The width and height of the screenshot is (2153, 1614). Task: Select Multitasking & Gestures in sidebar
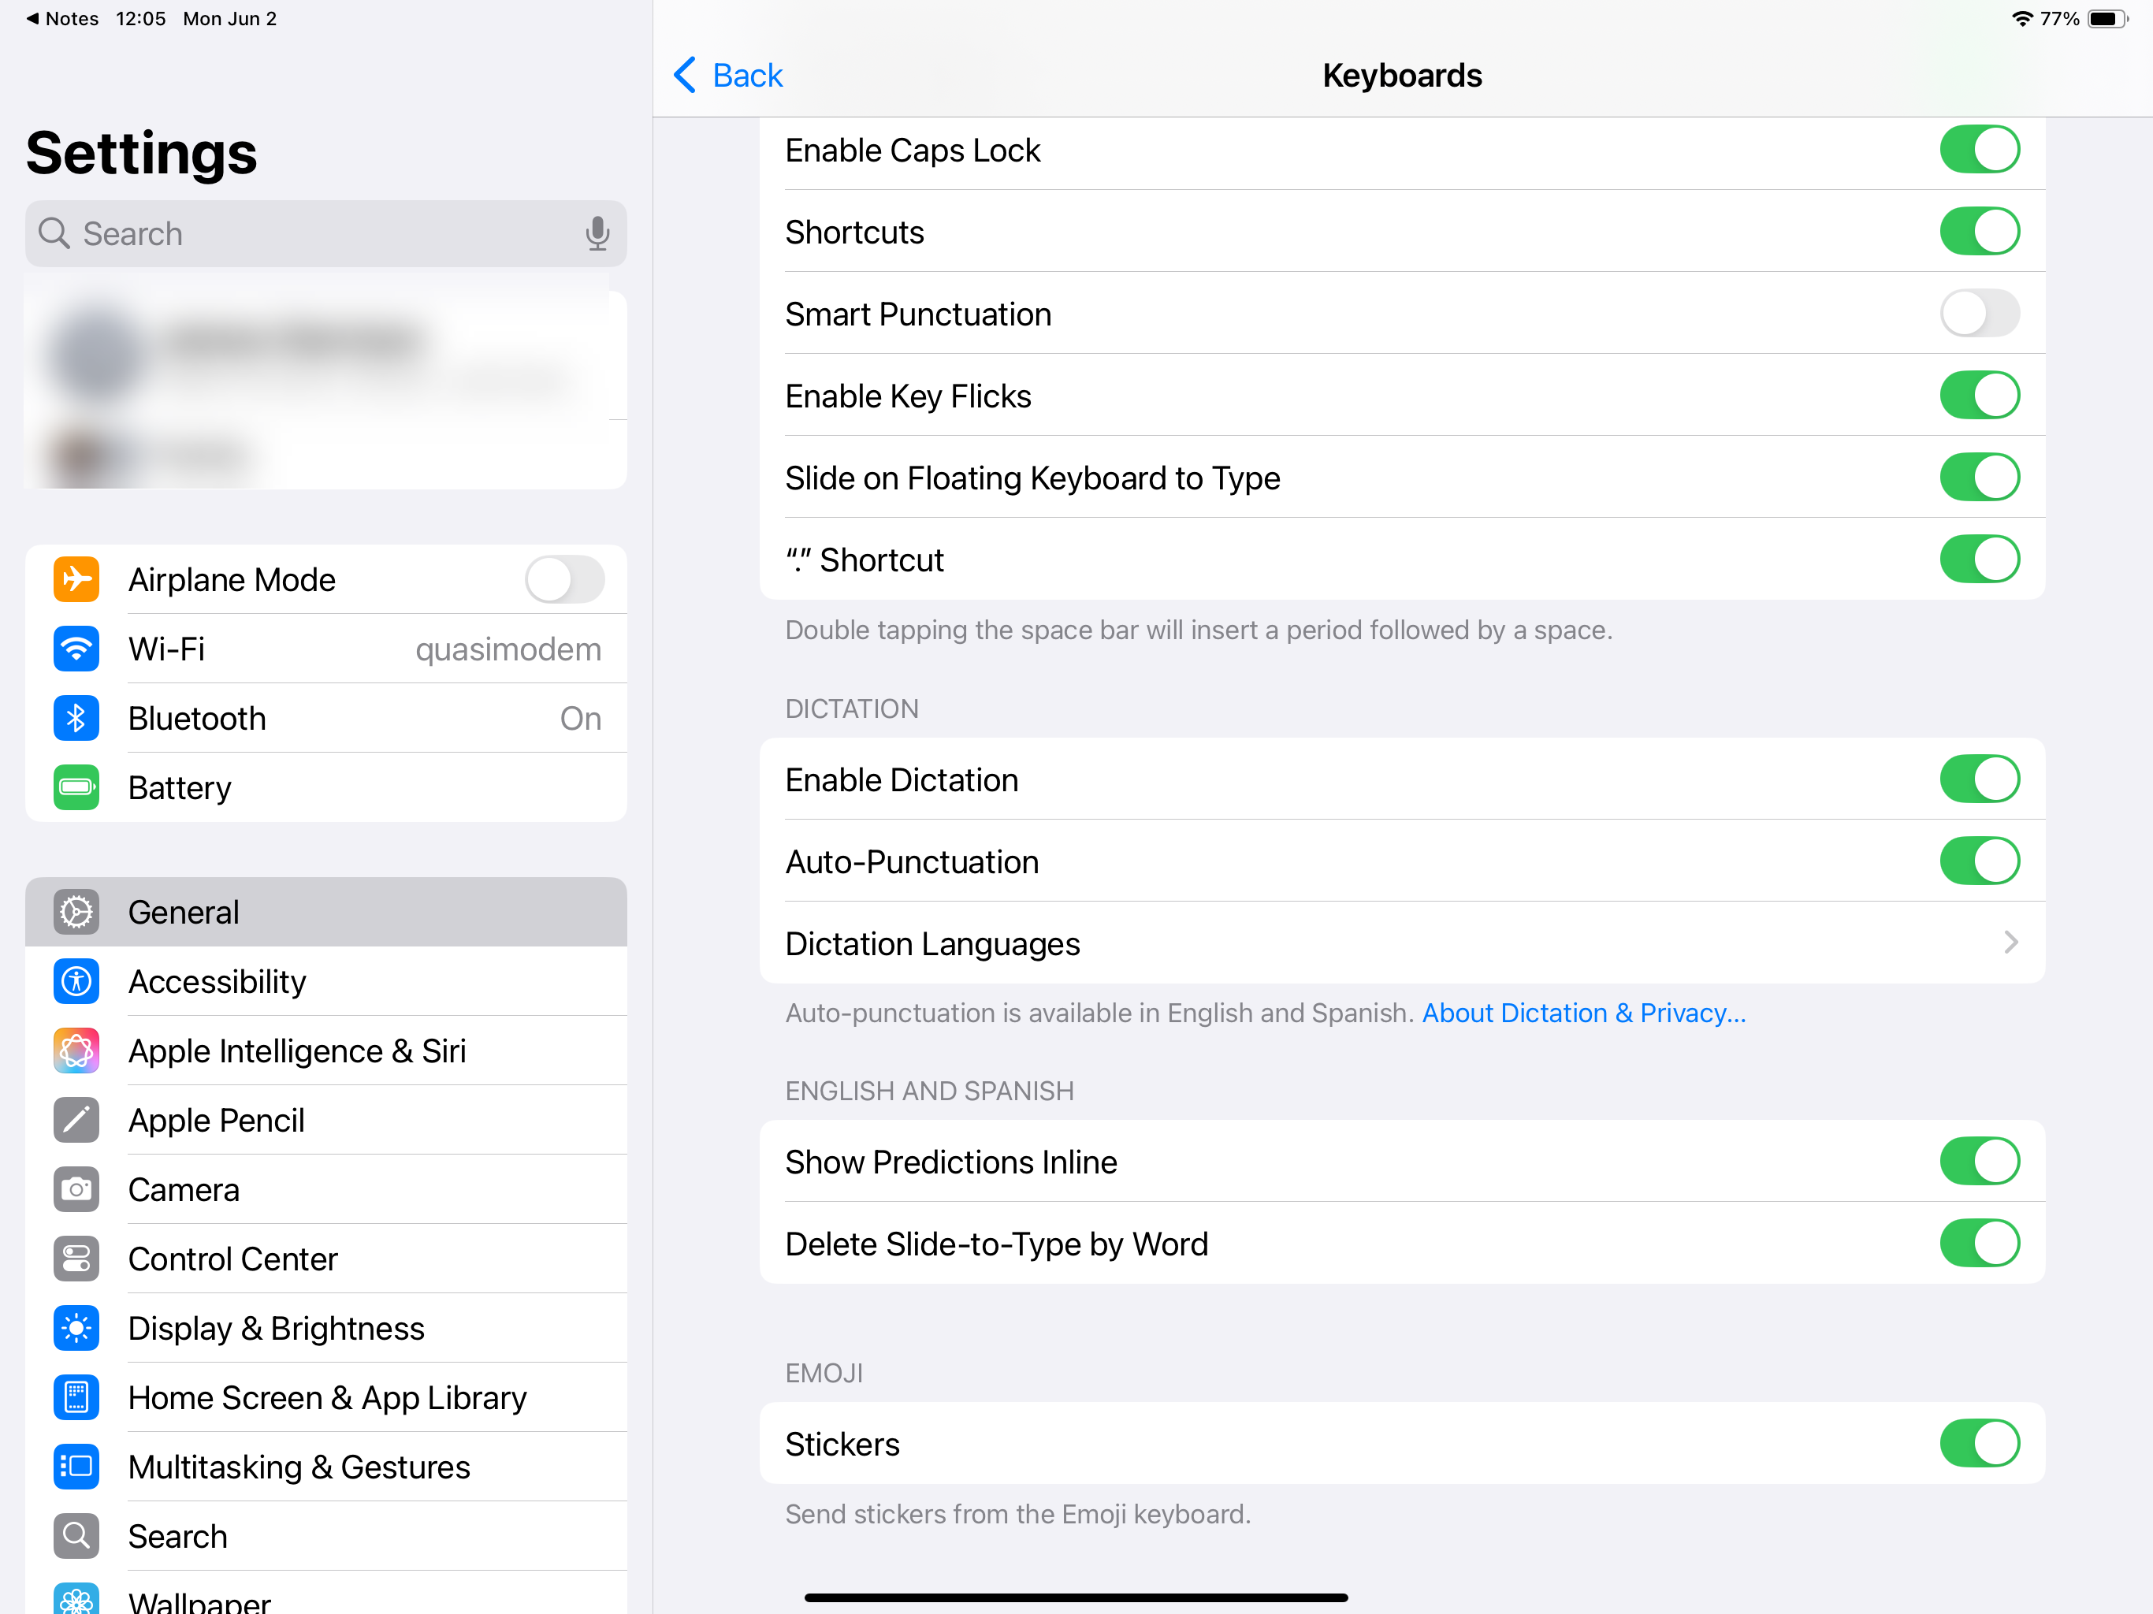tap(299, 1467)
